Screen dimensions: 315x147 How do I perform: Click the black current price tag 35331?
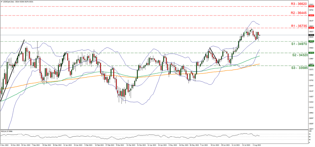click(310, 35)
